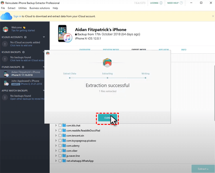The height and width of the screenshot is (173, 215).
Task: Expand the com.readdle.ReaddleDocsIPad folder
Action: [56, 130]
